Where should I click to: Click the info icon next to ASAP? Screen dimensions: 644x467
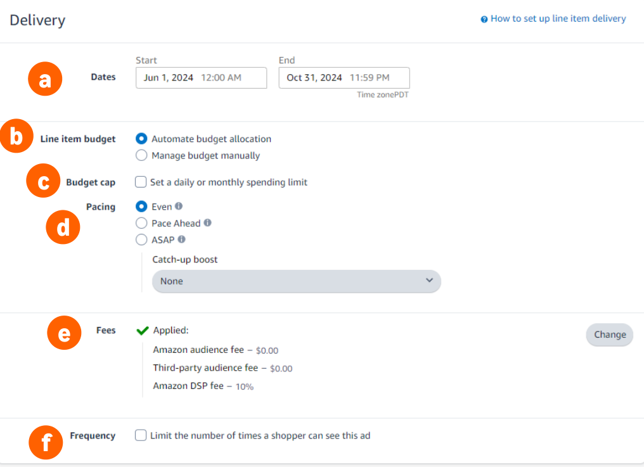181,239
